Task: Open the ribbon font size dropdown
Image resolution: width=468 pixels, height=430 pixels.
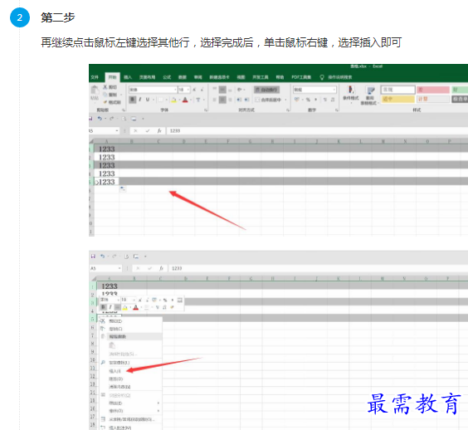Action: click(x=188, y=90)
